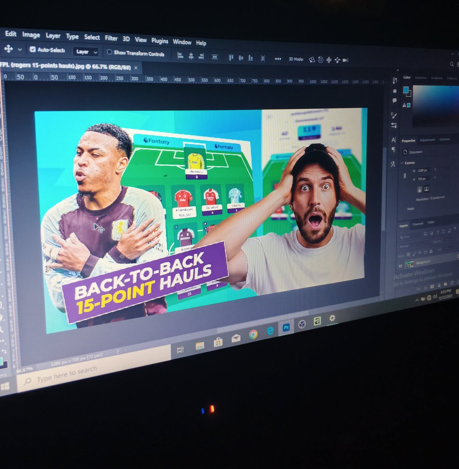Set canvas orientation to landscape
The height and width of the screenshot is (469, 459).
[x=426, y=189]
